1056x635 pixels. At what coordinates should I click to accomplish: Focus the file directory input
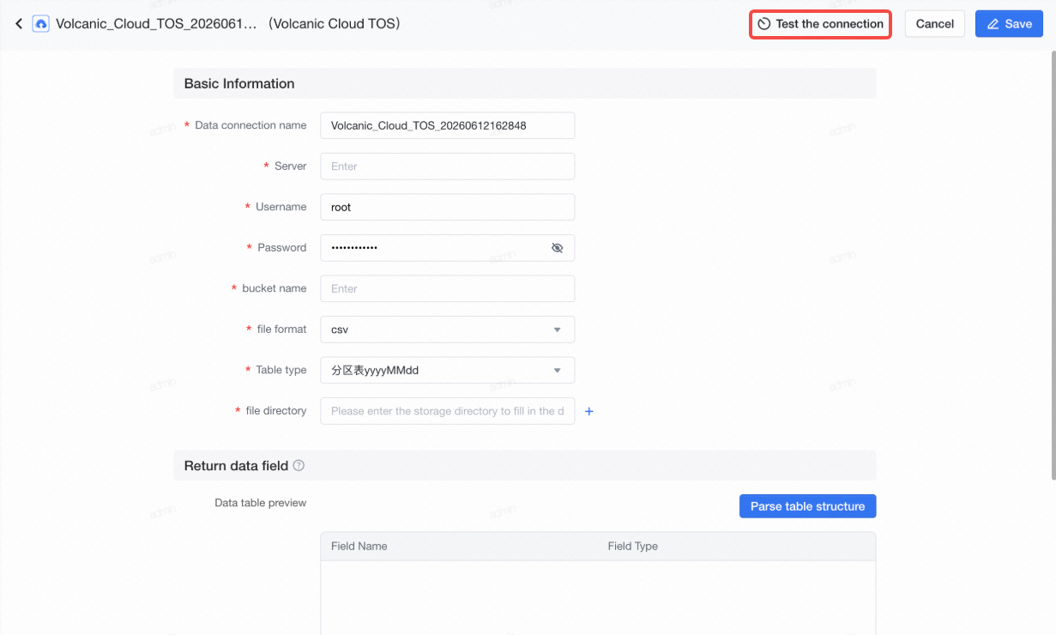(x=447, y=412)
